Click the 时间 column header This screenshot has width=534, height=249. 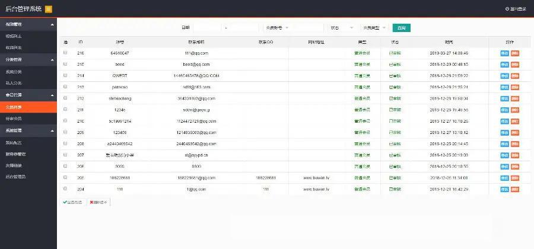449,42
